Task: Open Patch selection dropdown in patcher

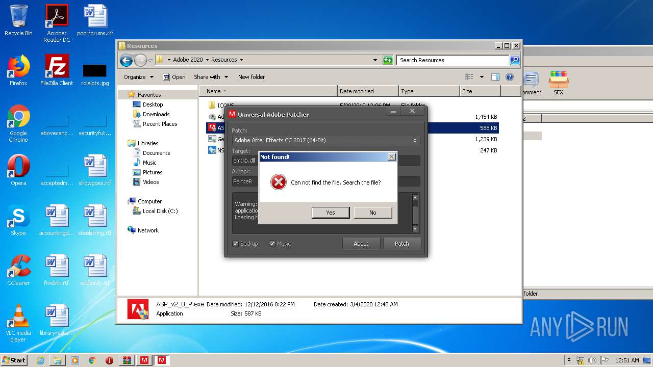Action: click(x=325, y=140)
